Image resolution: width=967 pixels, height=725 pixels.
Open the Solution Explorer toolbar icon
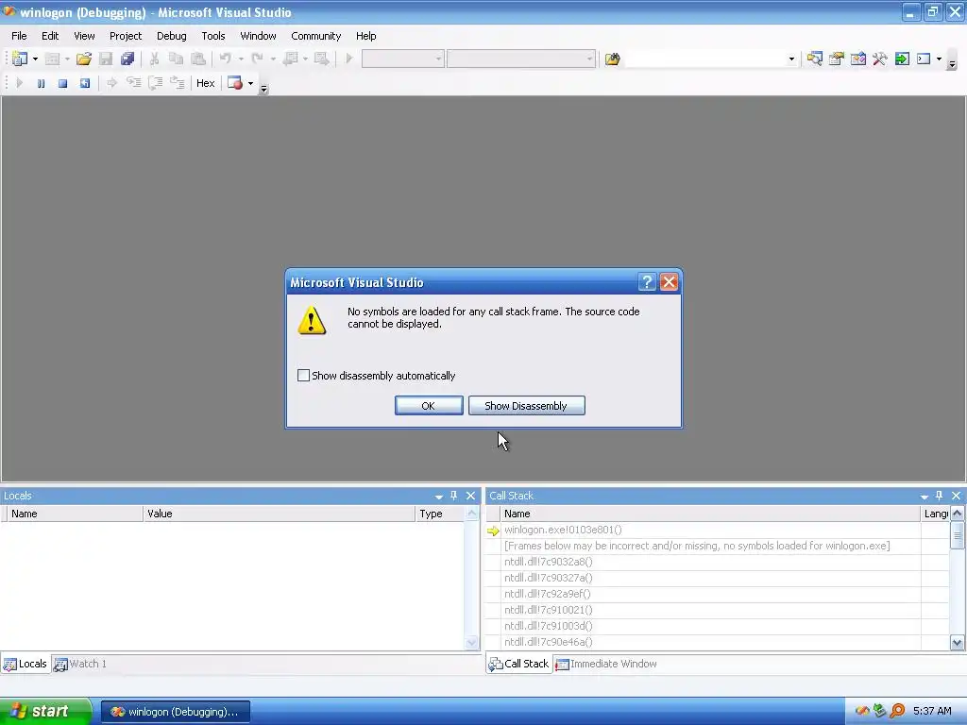[x=815, y=59]
